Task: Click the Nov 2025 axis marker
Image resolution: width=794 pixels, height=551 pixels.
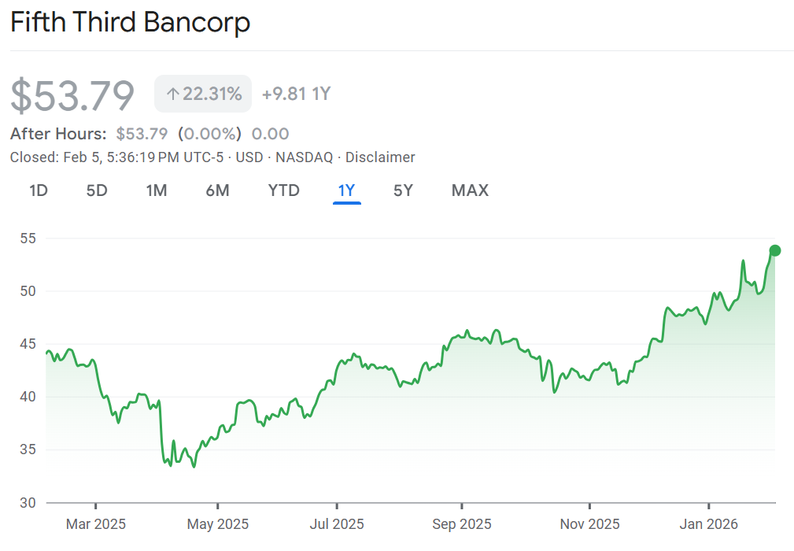Action: (x=589, y=523)
